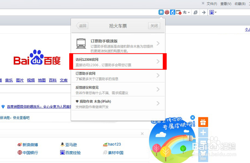Open the 地图 link
The width and height of the screenshot is (250, 163).
pos(42,80)
